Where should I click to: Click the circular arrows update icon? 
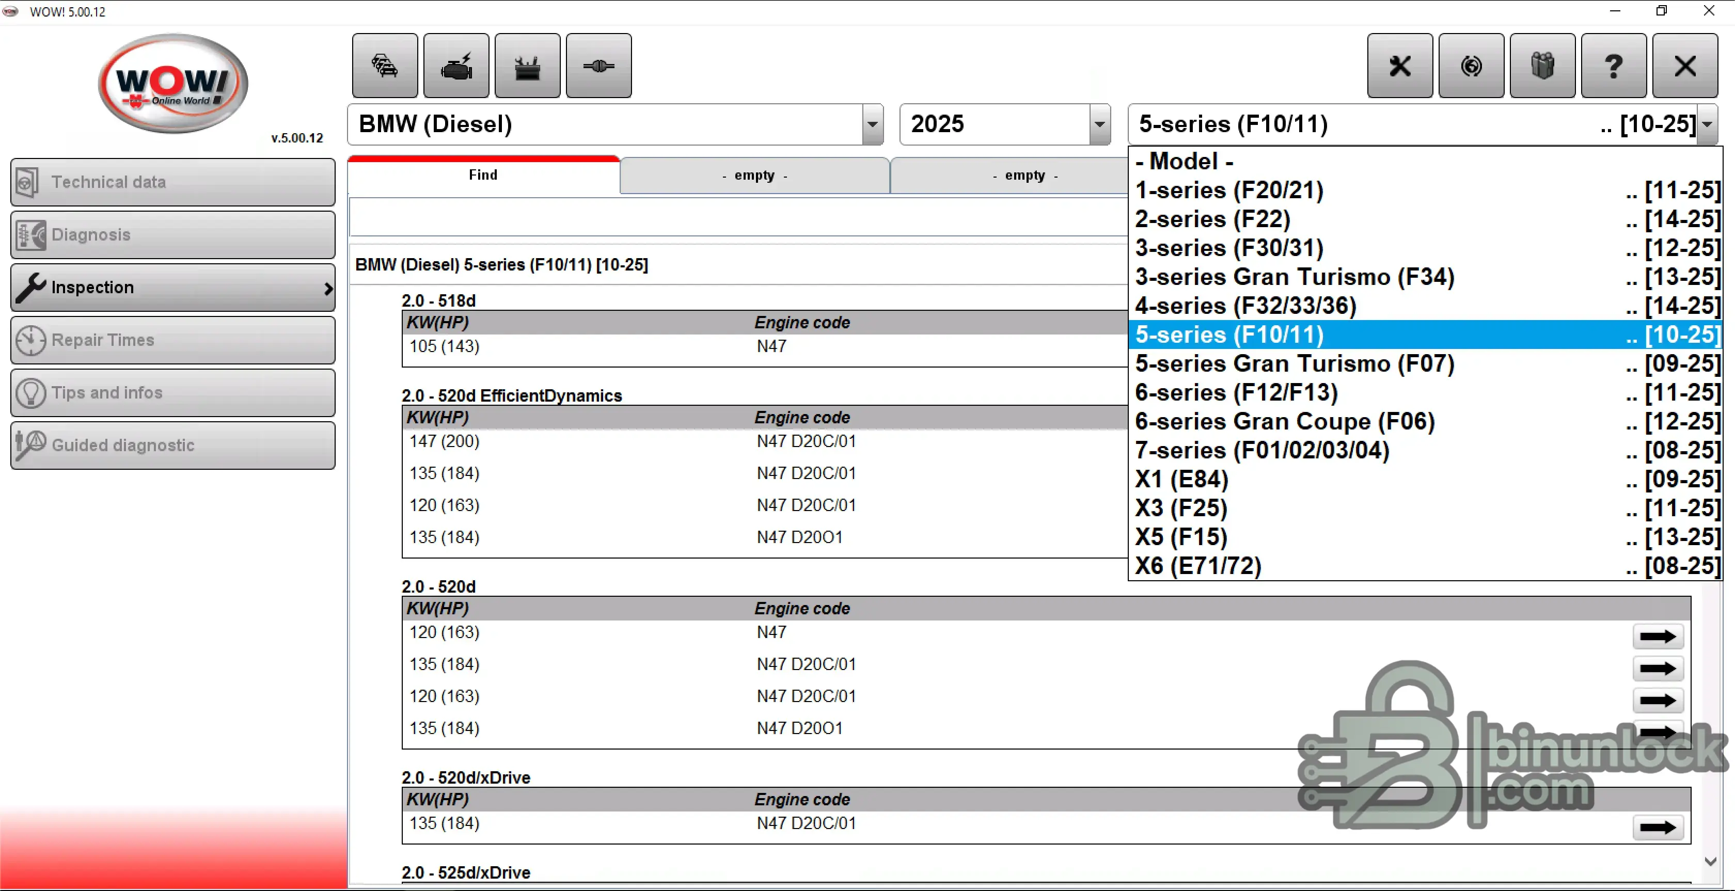(x=1472, y=66)
